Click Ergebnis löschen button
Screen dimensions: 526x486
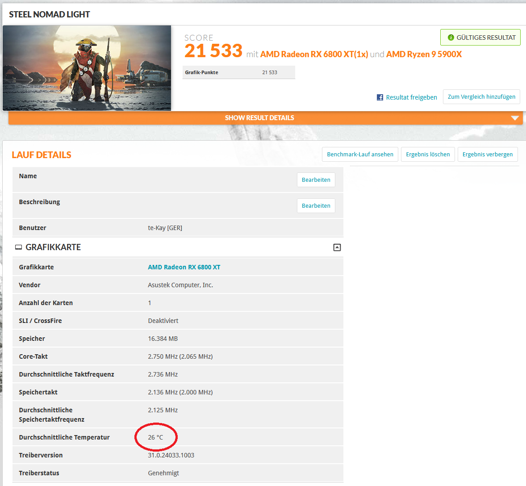tap(428, 155)
